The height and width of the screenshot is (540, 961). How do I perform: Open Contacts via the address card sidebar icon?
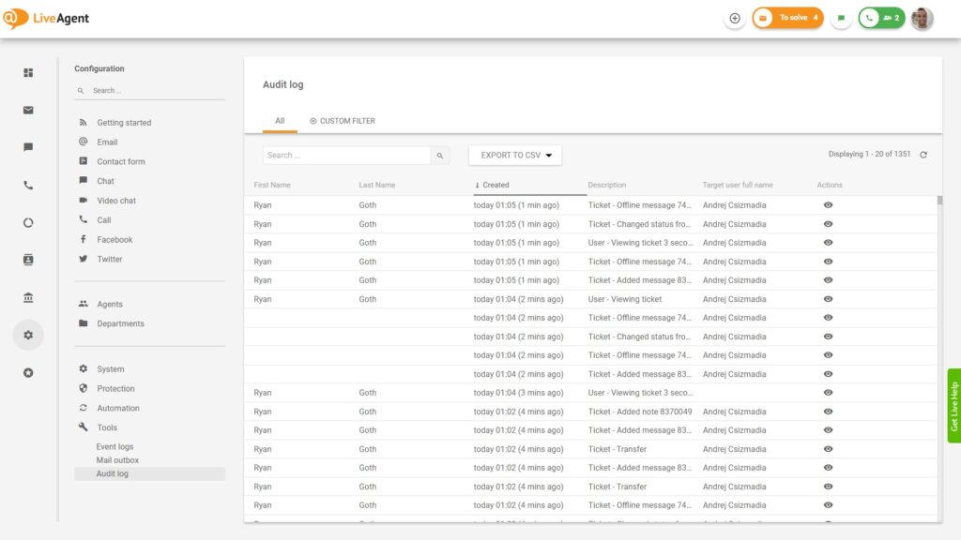pyautogui.click(x=28, y=261)
